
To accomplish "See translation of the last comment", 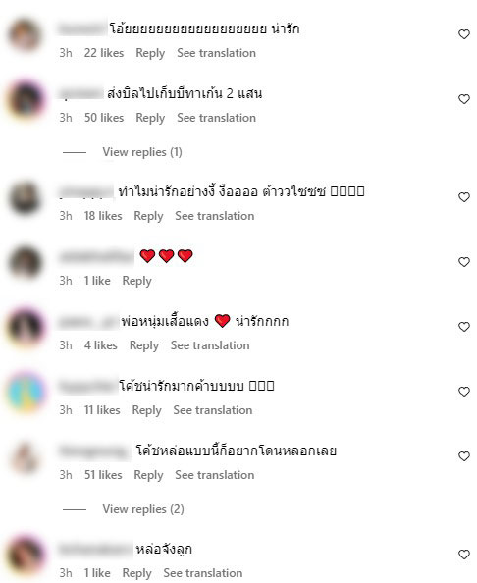I will pos(202,573).
